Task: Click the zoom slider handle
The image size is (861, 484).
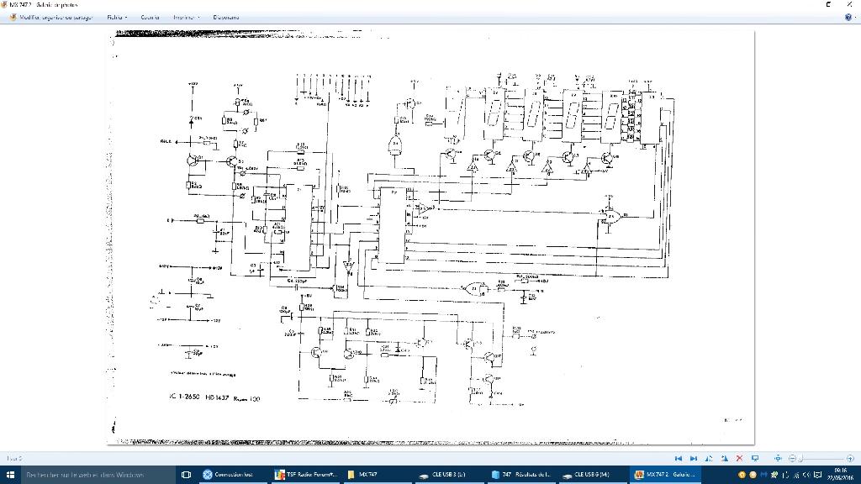Action: click(801, 458)
